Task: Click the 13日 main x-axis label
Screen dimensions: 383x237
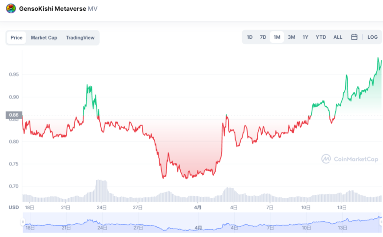Action: click(342, 208)
